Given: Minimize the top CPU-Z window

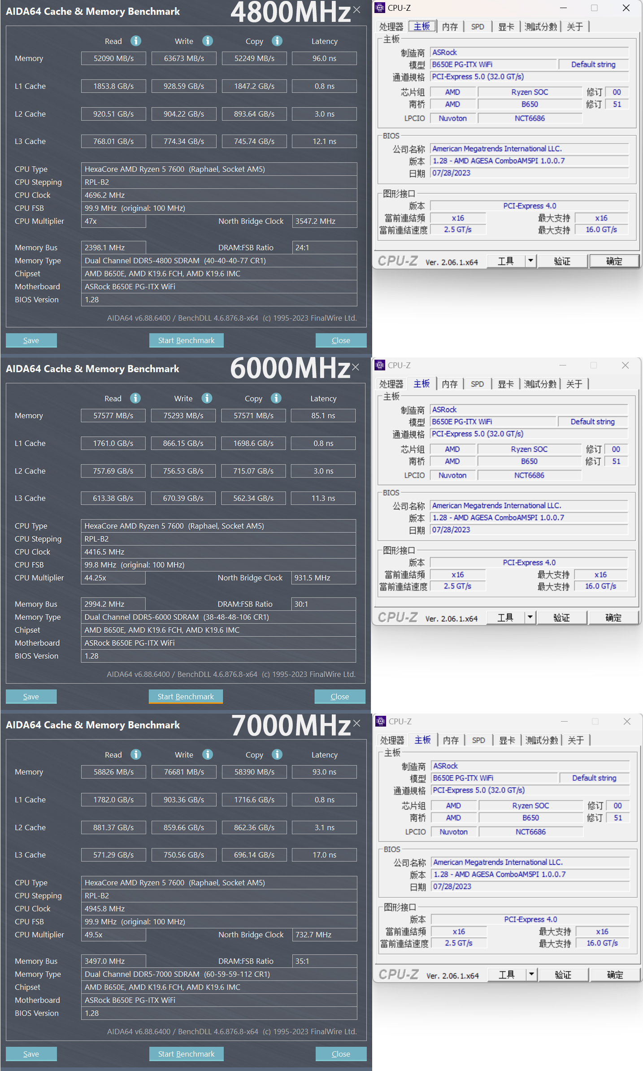Looking at the screenshot, I should pyautogui.click(x=564, y=8).
